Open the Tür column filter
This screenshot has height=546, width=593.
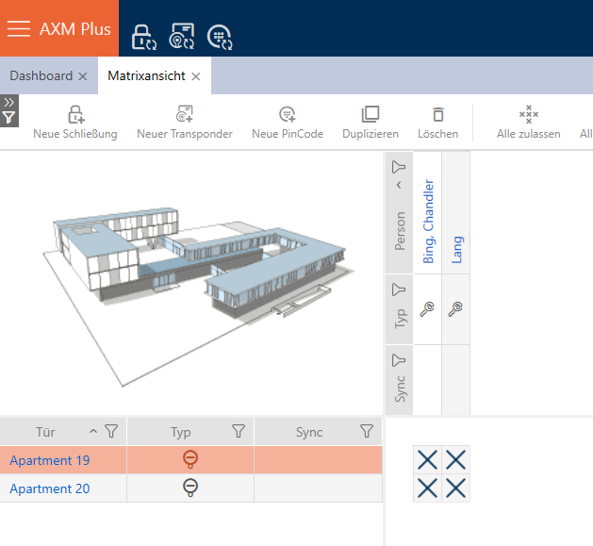click(111, 432)
